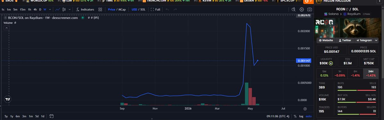This screenshot has width=384, height=120.
Task: Switch chart to Price view
Action: (112, 10)
